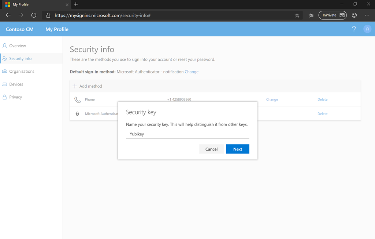Open the user account avatar
The height and width of the screenshot is (239, 375).
[x=367, y=29]
